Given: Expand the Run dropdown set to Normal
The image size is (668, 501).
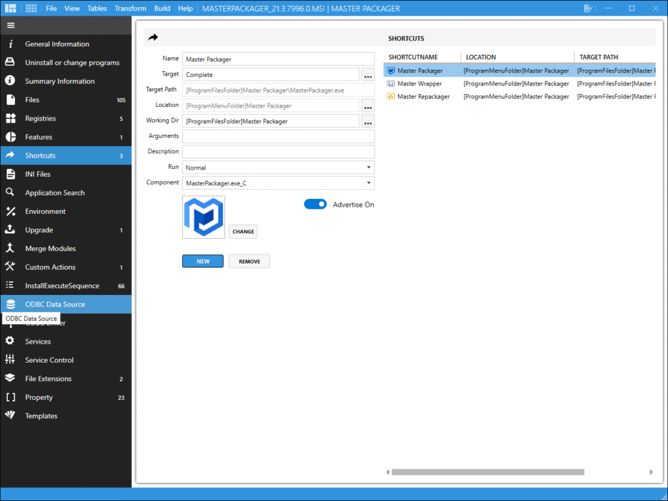Looking at the screenshot, I should click(x=279, y=168).
